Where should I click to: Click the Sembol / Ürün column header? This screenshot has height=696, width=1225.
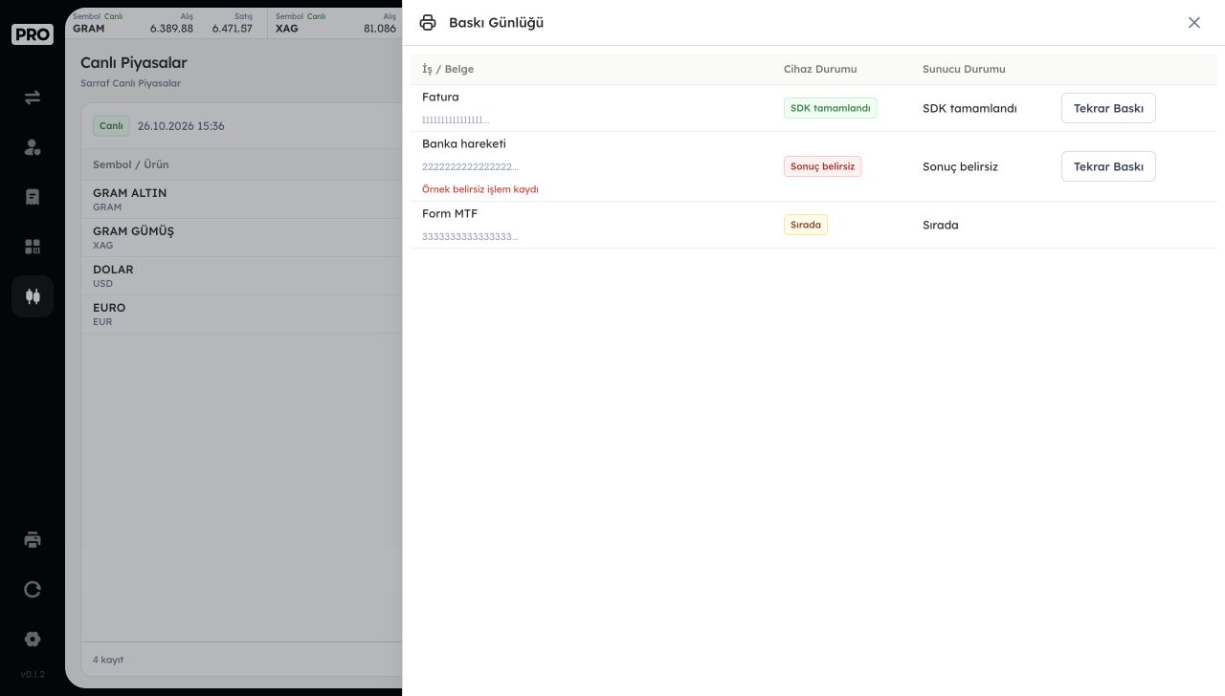130,164
